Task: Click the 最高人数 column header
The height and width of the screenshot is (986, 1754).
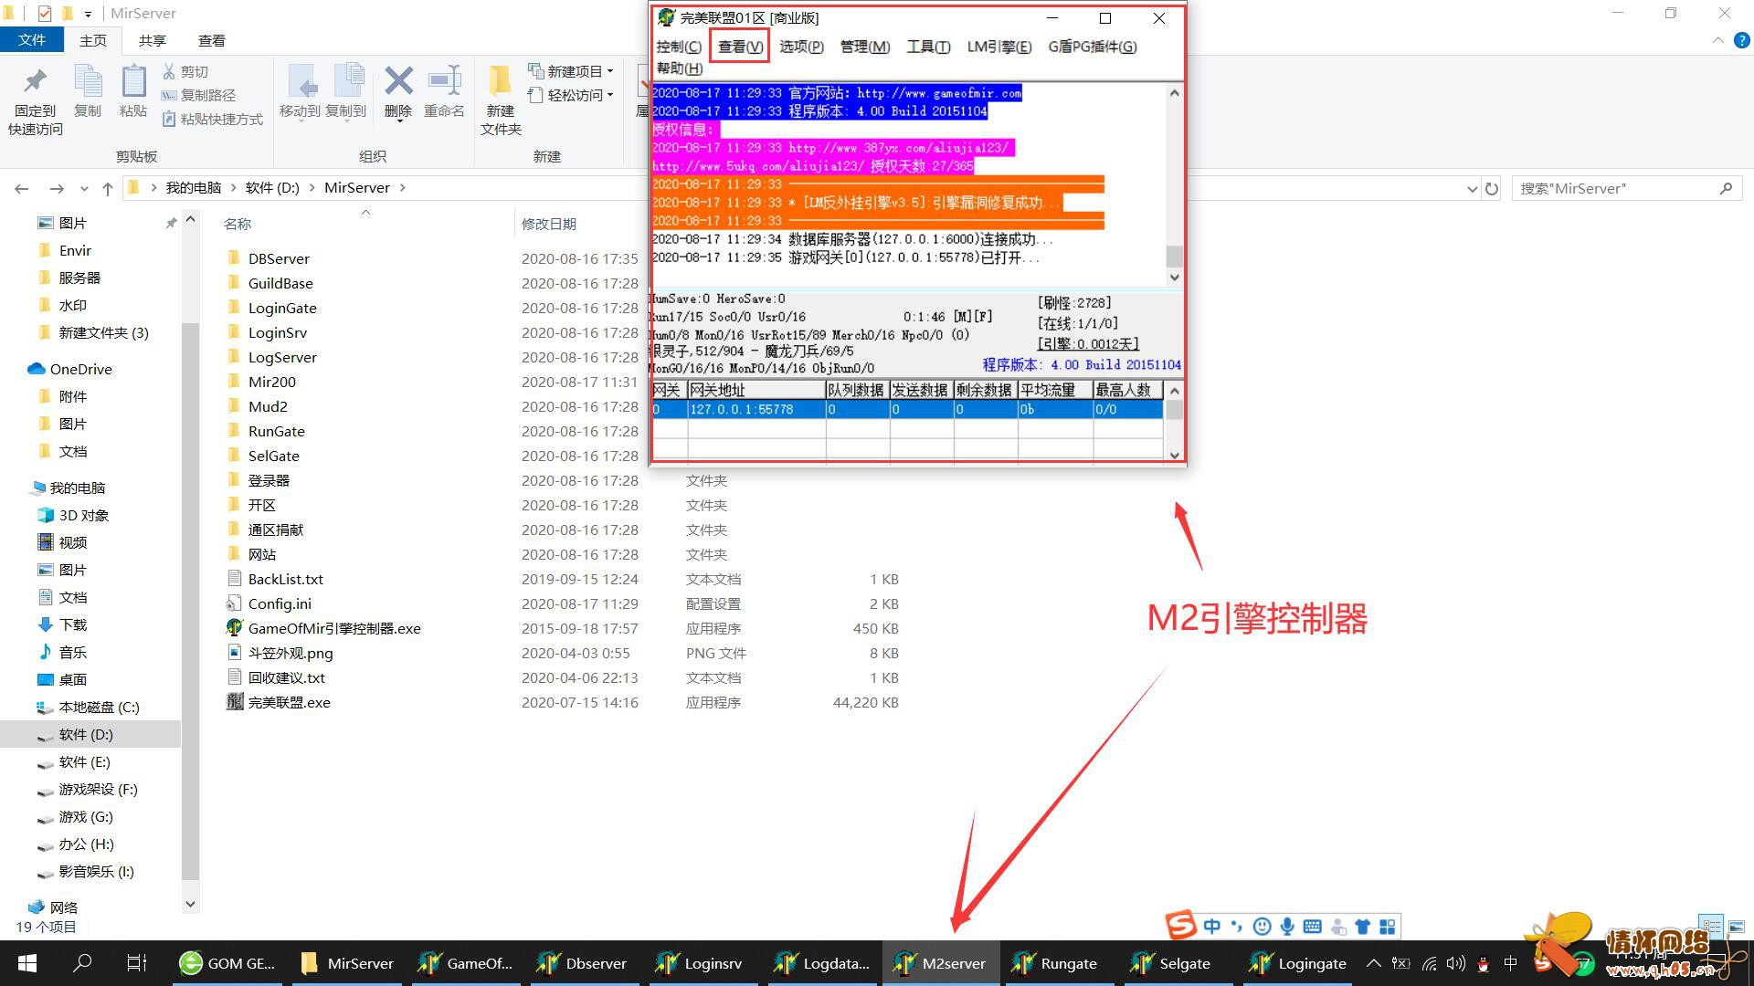Action: point(1127,391)
